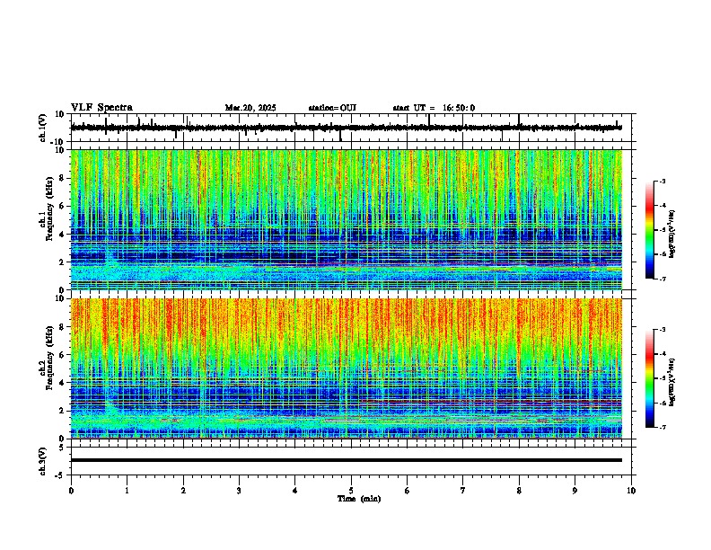Screen dimensions: 711x550
Task: Click the "start UT = 16:50:0" text
Action: pos(434,108)
